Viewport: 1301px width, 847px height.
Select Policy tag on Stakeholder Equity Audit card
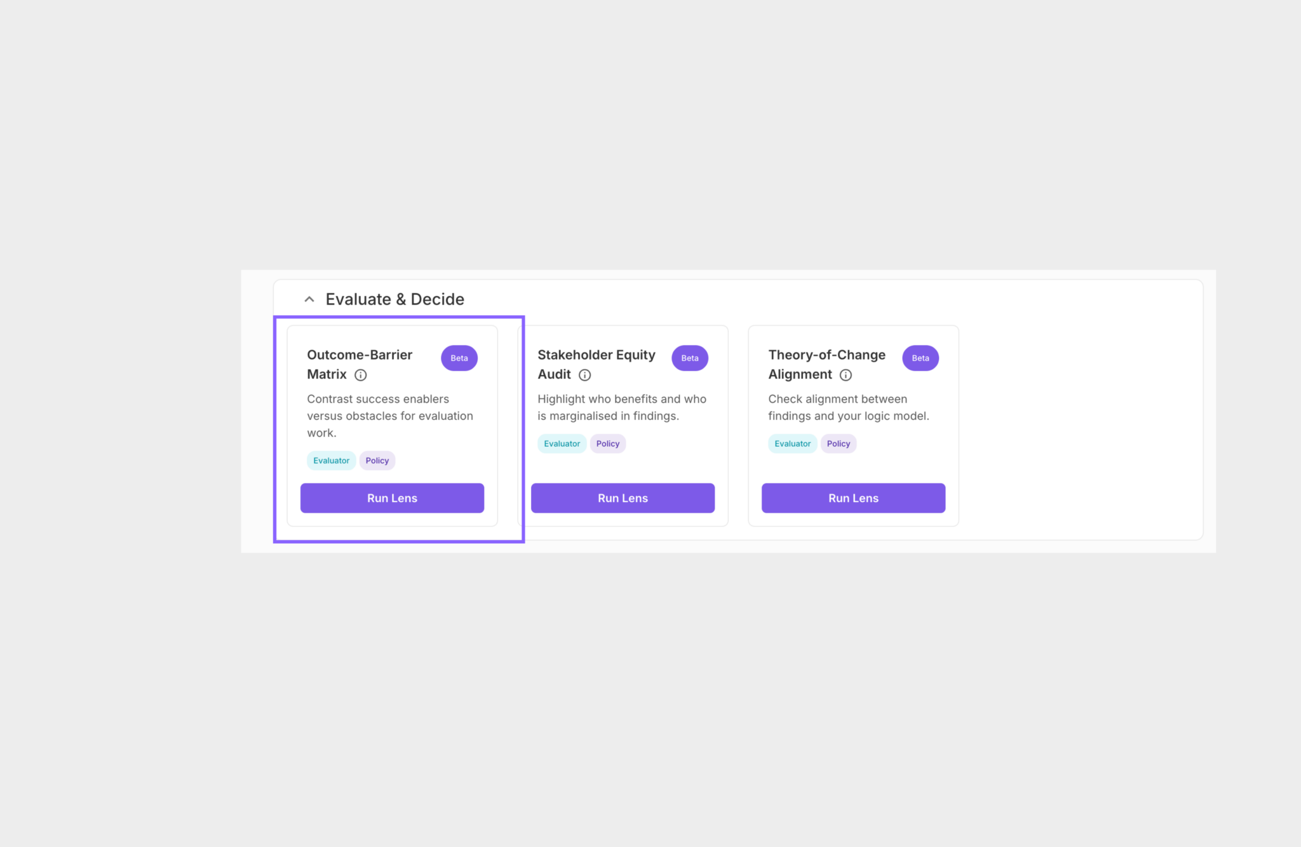click(608, 444)
